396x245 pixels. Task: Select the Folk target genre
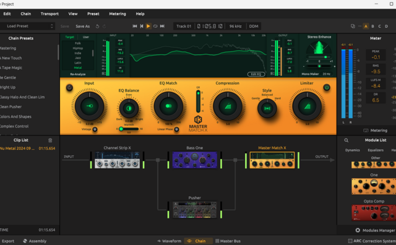[78, 43]
